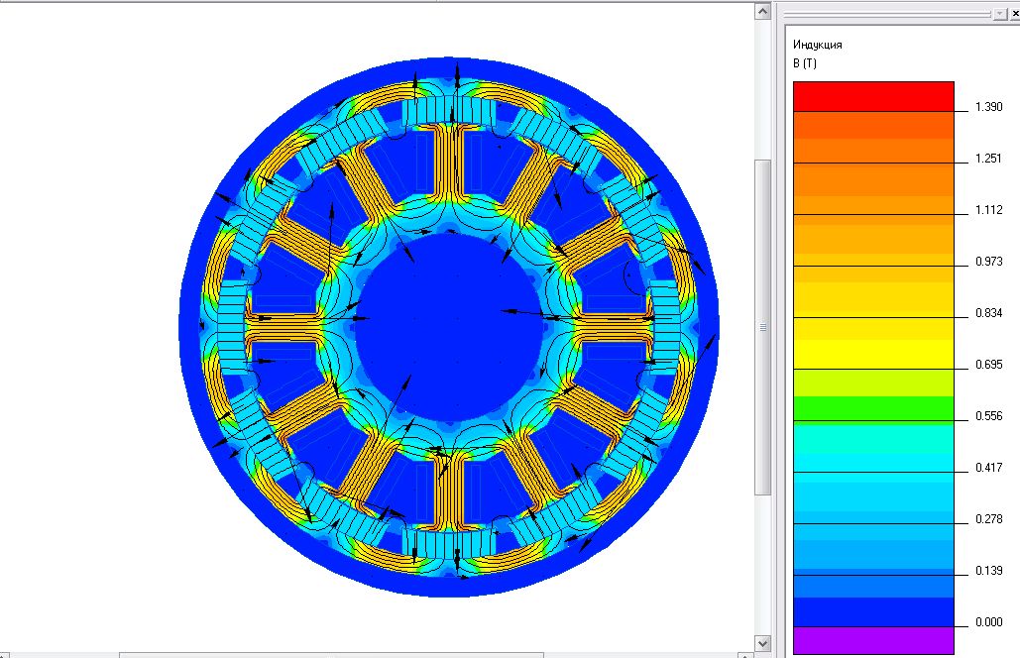
Task: Click the vertical scrollbar thumb
Action: (x=762, y=327)
